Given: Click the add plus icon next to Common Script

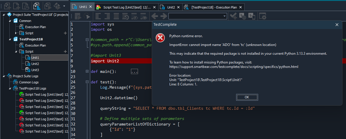Looking at the screenshot, I should (x=65, y=33).
